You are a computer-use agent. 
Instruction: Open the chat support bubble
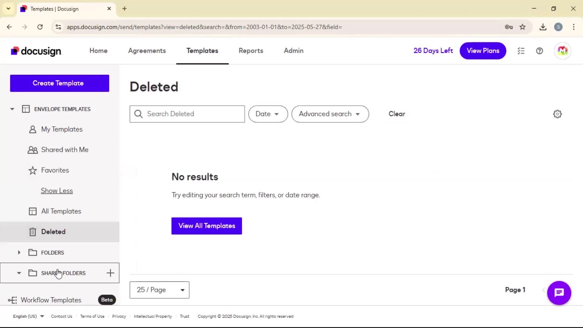click(x=559, y=293)
